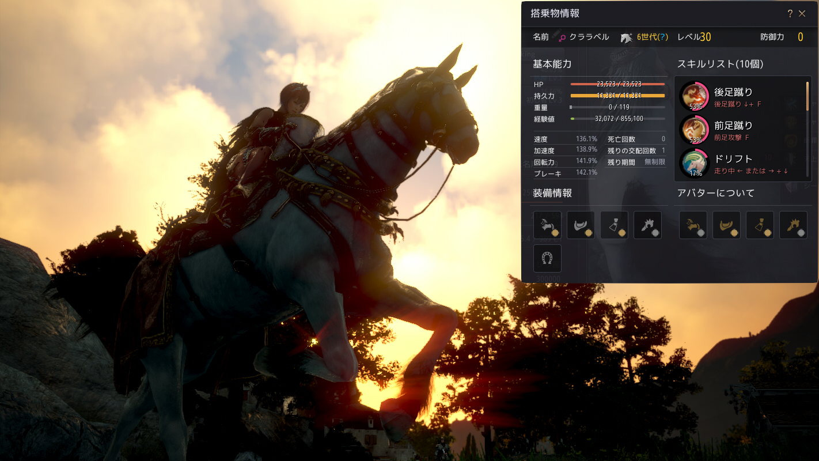Click the 速度 136.1% stat row
The height and width of the screenshot is (461, 819).
tap(566, 139)
